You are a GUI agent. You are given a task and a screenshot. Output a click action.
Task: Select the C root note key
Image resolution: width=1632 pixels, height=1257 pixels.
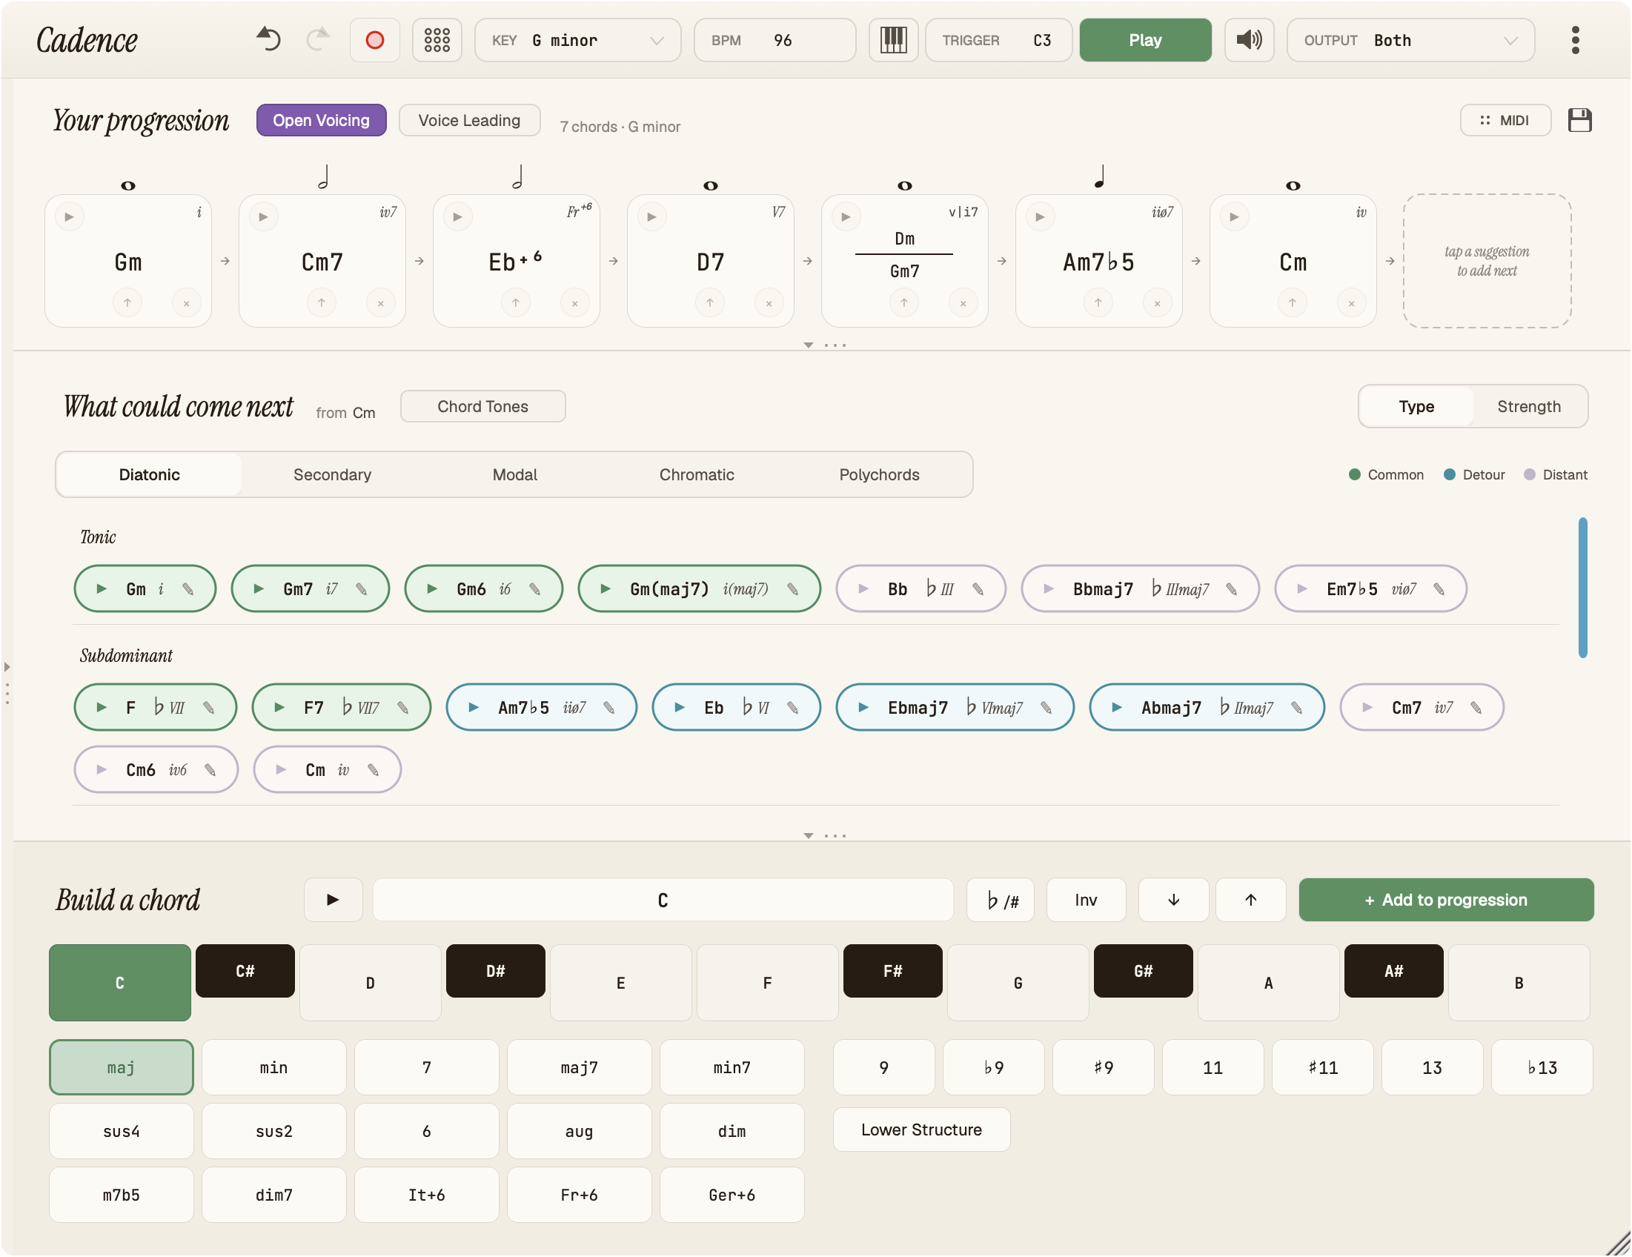[x=119, y=983]
